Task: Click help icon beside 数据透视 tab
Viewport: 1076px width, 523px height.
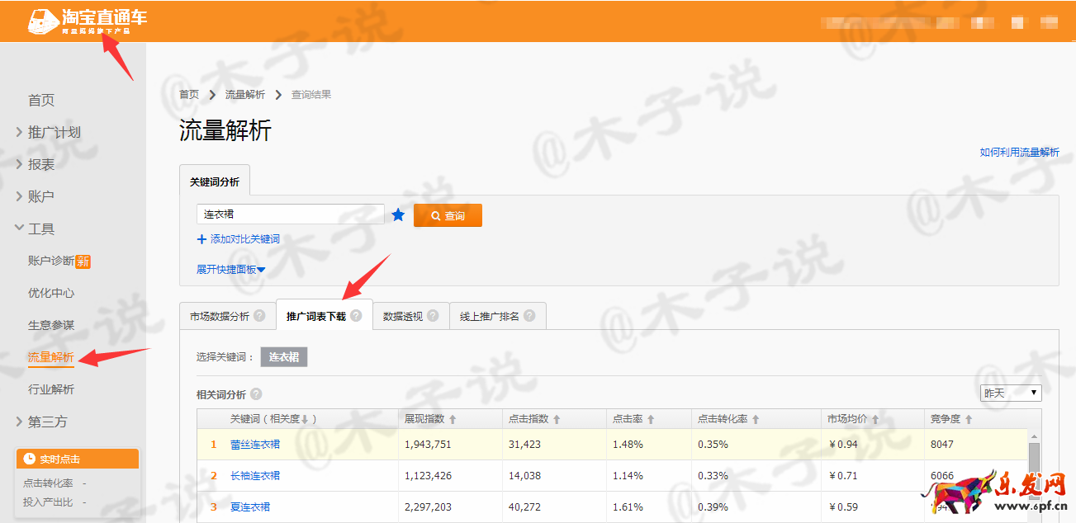Action: coord(433,316)
